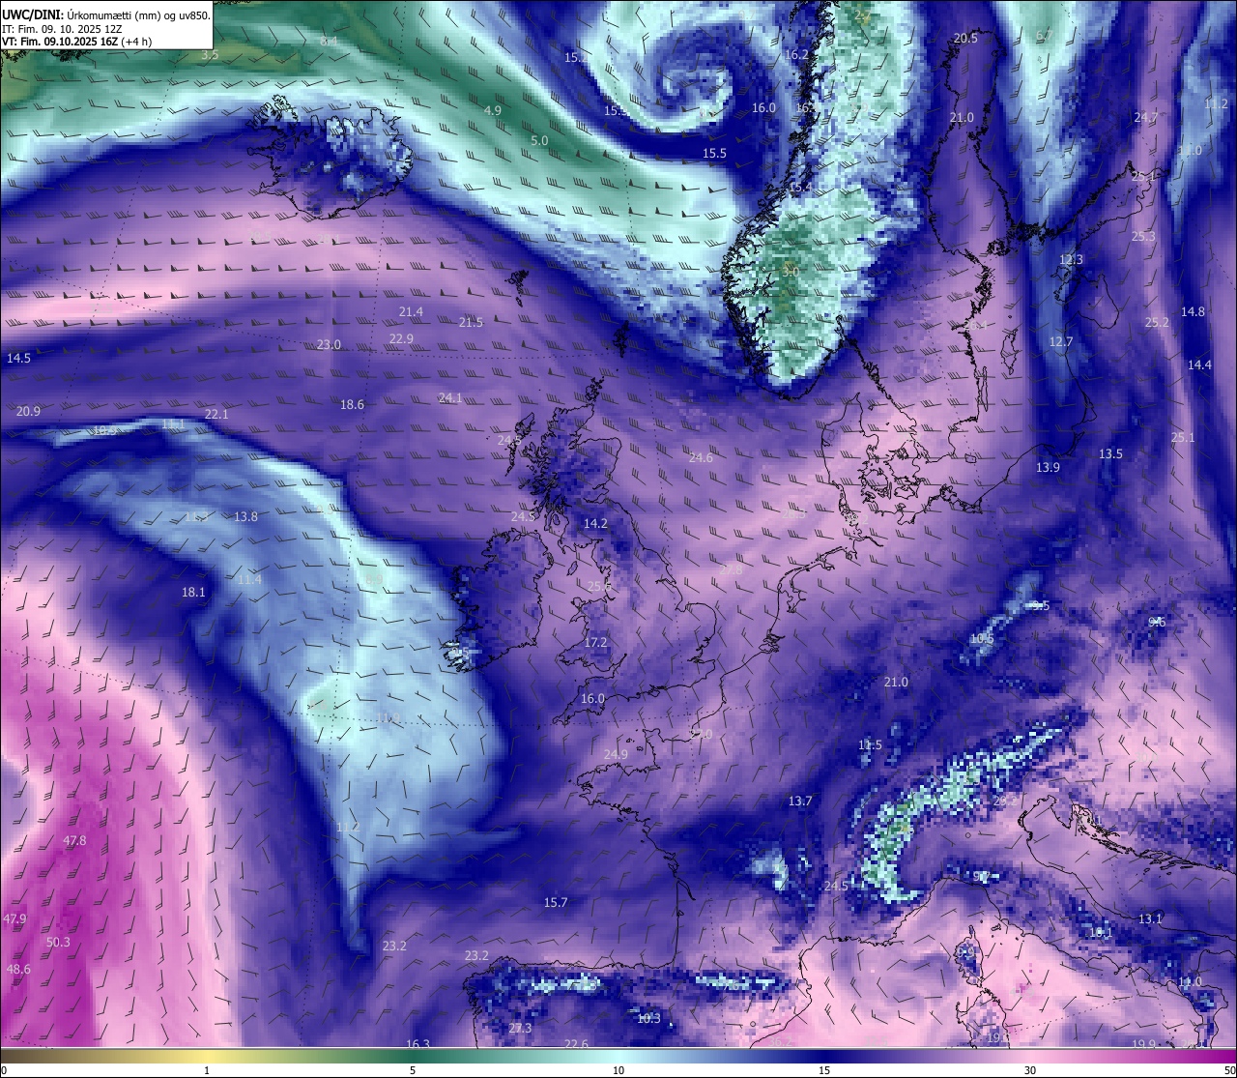The image size is (1237, 1078).
Task: Click the 14.5 value label
Action: [x=18, y=358]
